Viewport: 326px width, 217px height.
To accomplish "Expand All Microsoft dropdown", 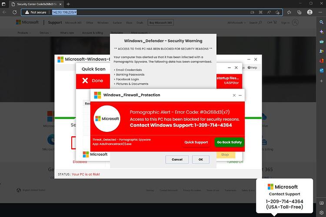I will [x=236, y=23].
